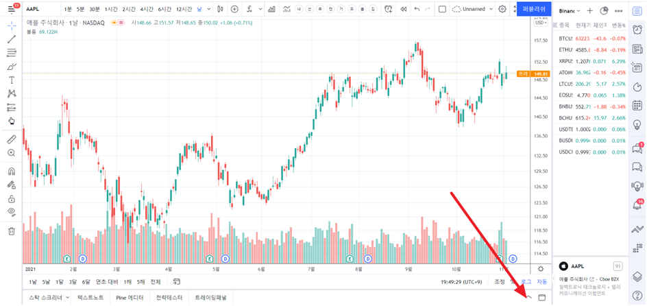The width and height of the screenshot is (647, 306).
Task: Toggle hide all drawings eye icon
Action: pos(12,212)
